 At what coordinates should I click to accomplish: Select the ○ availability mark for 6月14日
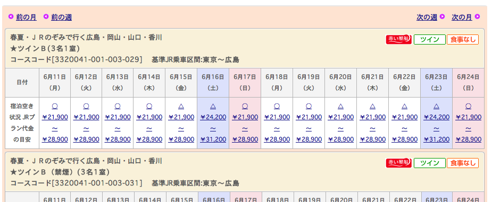tap(149, 107)
